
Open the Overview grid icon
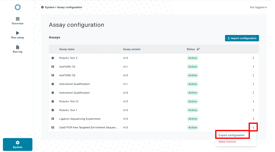[17, 19]
